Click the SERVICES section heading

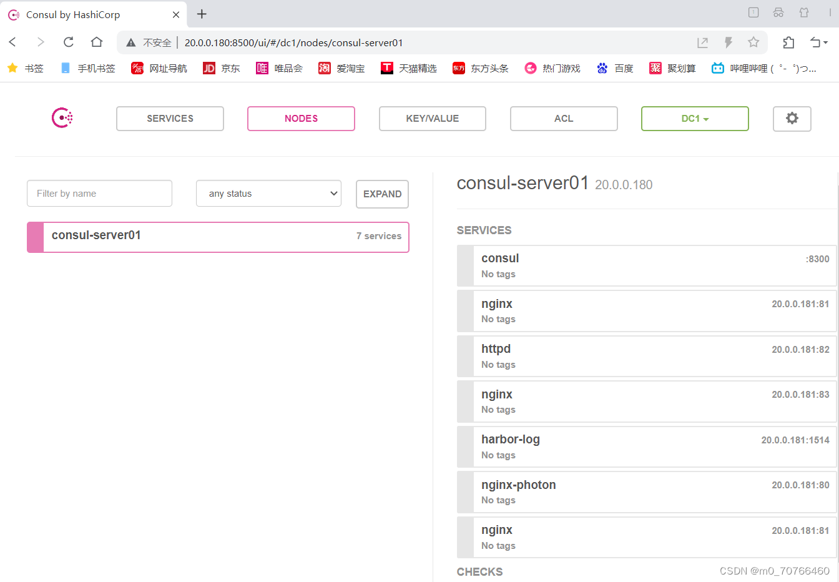pos(484,230)
